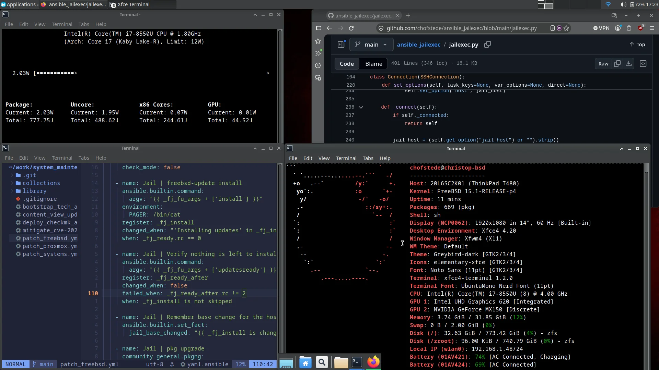Screen dimensions: 659x370
Task: Open View menu in the fastfetch terminal
Action: (324, 158)
